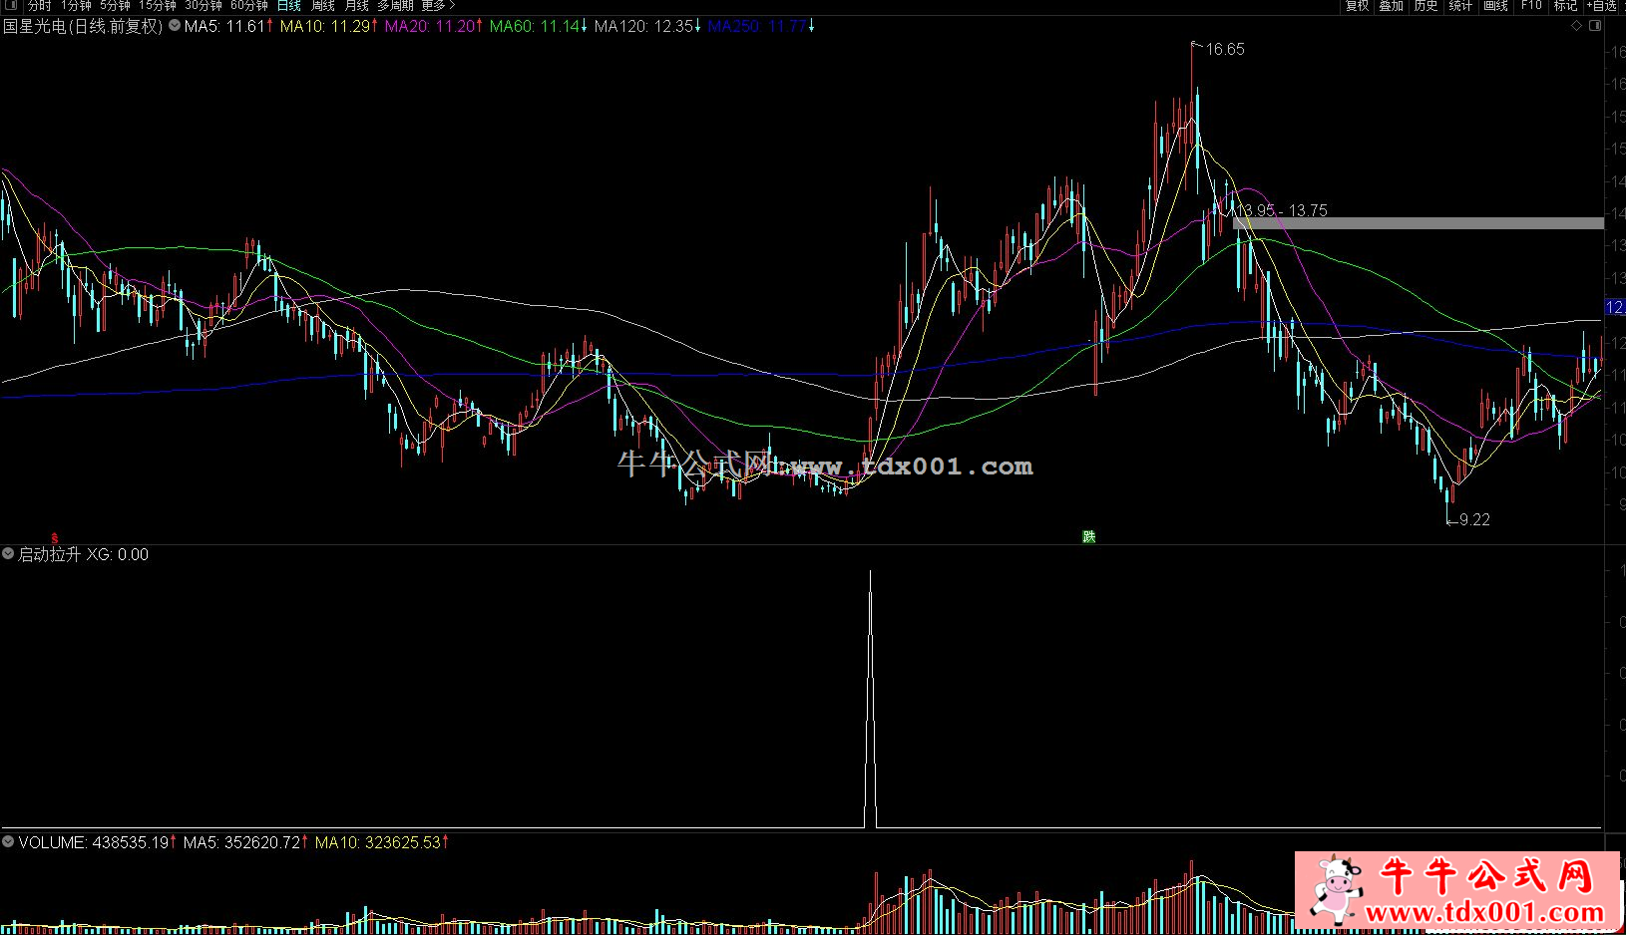1626x935 pixels.
Task: Click the diamond icon at chart top-right
Action: pos(1576,26)
